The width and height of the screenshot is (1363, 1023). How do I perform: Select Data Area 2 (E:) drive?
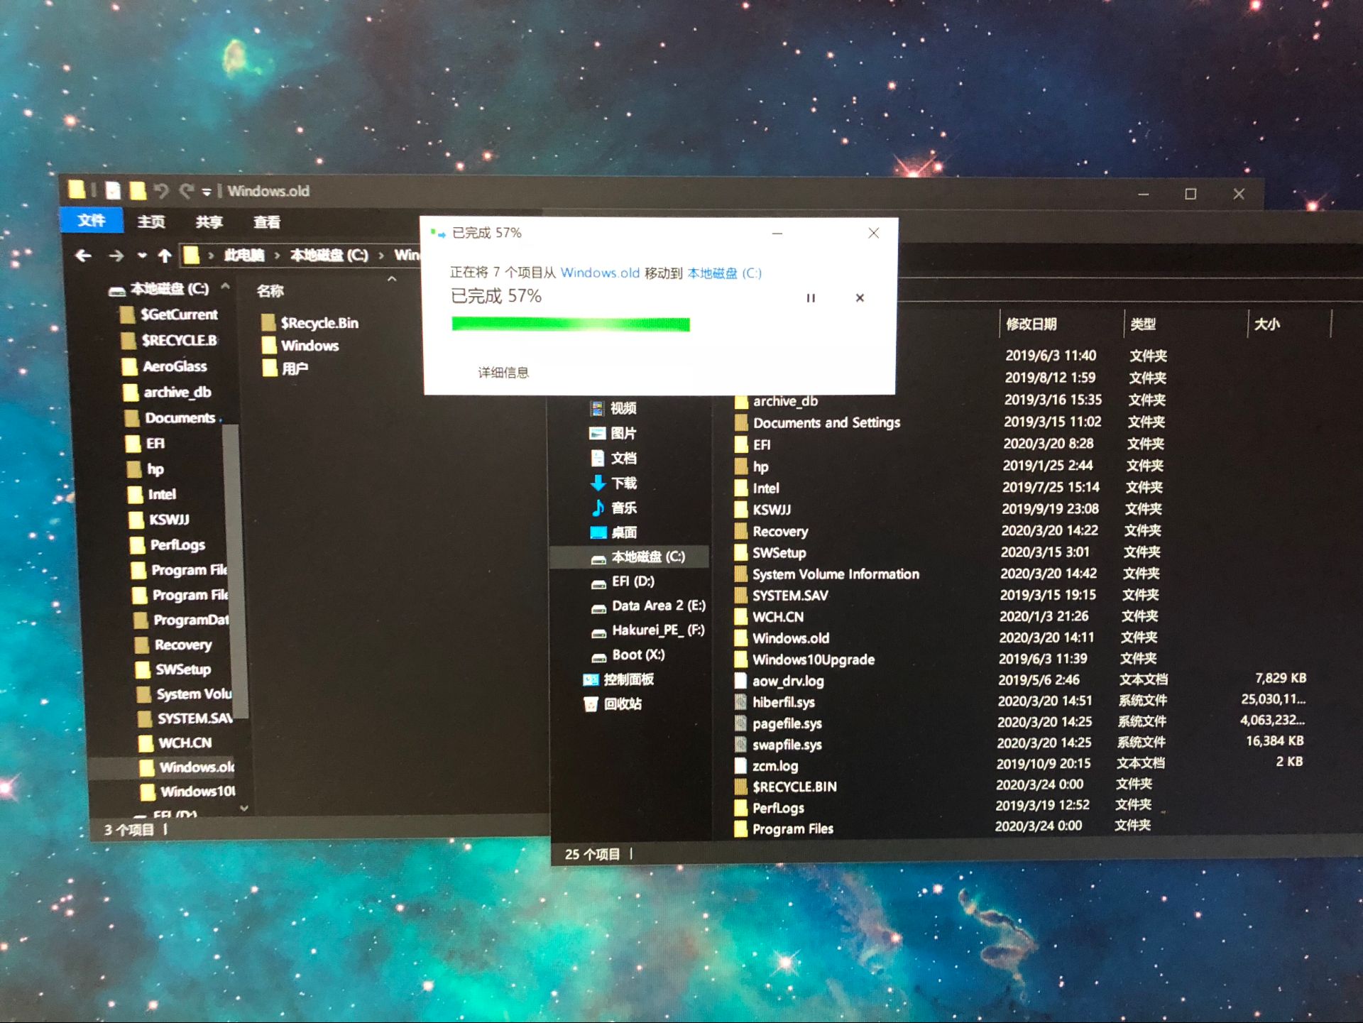(658, 606)
